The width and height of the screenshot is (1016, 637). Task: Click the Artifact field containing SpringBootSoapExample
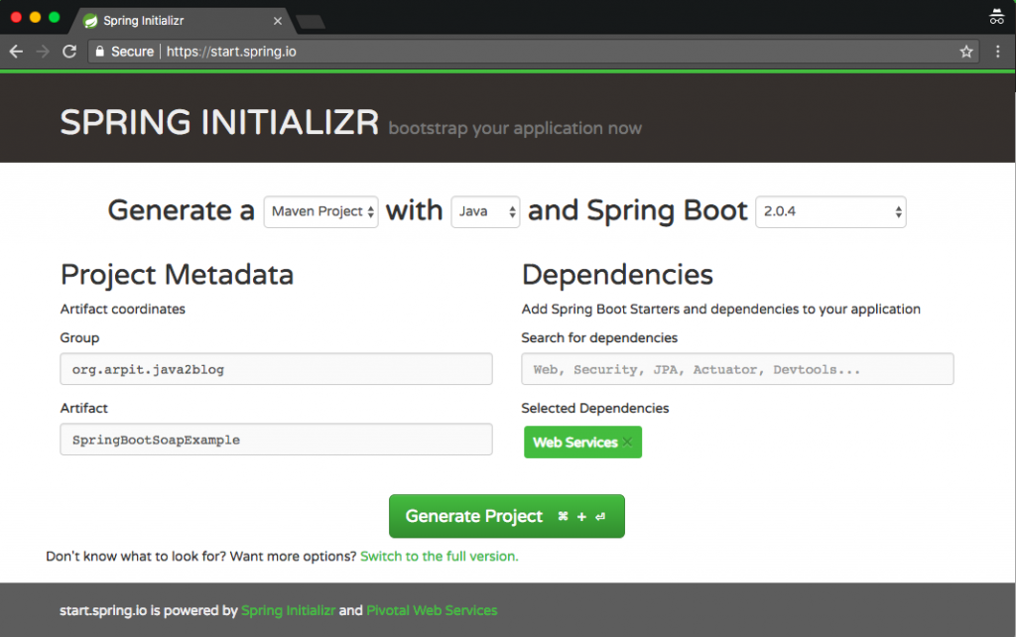click(x=276, y=439)
